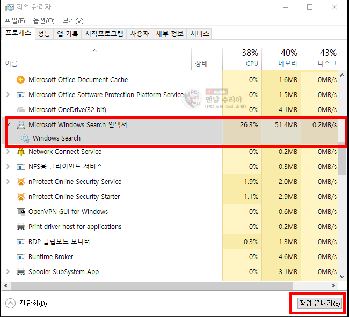This screenshot has width=349, height=317.
Task: Open the 보기(V) menu
Action: pos(73,21)
